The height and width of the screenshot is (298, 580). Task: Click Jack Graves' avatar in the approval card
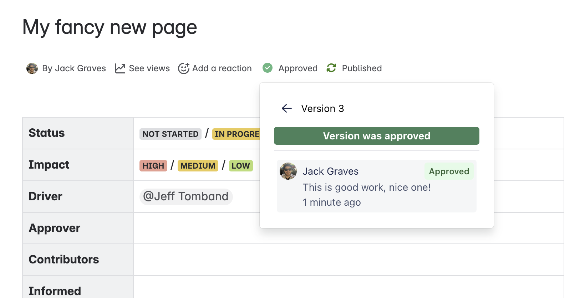click(288, 171)
